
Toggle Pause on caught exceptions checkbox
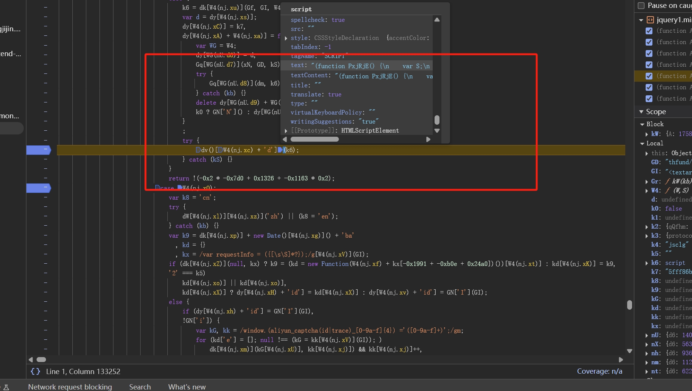[x=641, y=5]
